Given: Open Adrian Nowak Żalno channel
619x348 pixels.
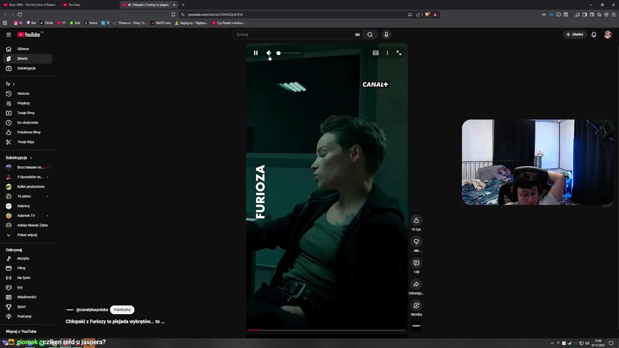Looking at the screenshot, I should click(x=28, y=225).
